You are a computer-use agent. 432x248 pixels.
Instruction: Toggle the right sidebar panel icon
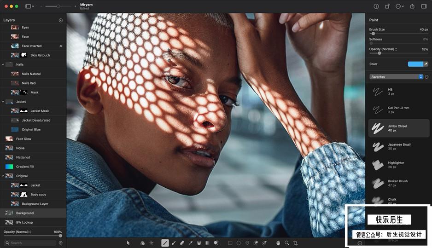[x=424, y=6]
